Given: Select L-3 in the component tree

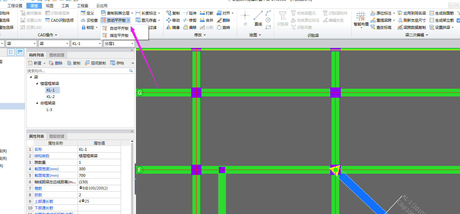Looking at the screenshot, I should pos(49,110).
